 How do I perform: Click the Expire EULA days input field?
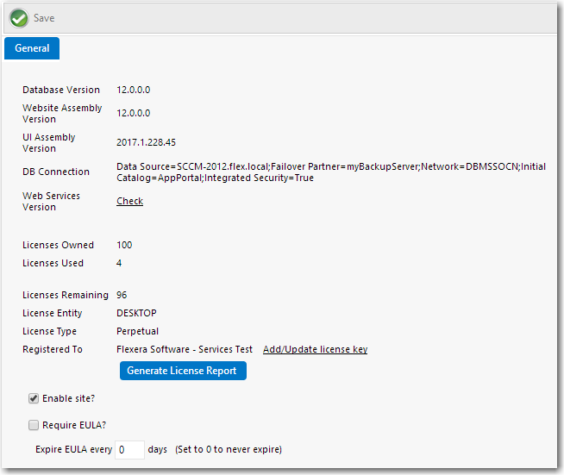click(x=129, y=449)
